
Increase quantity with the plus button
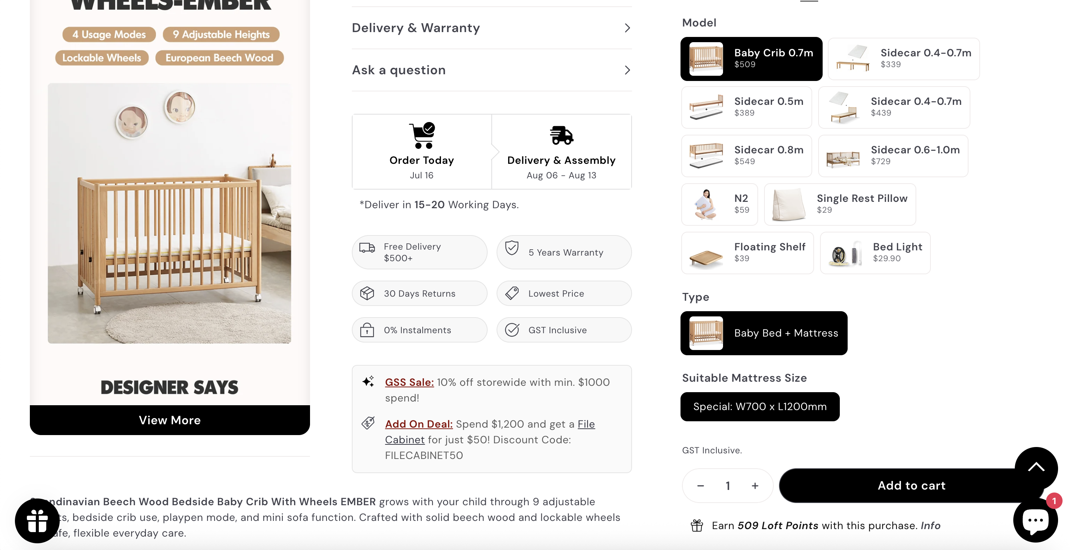coord(755,485)
